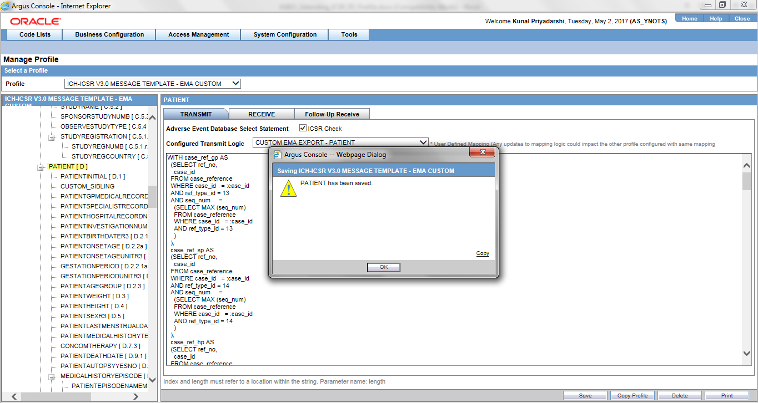Select PATIENTSEXR3 [ D.5 ] tree item
Screen dimensions: 758x403
click(x=93, y=316)
